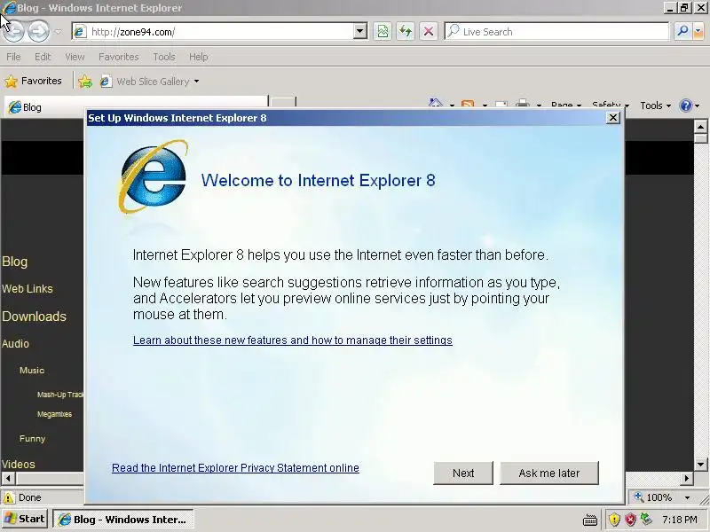This screenshot has height=532, width=710.
Task: Open the Favorites star center button
Action: click(33, 81)
